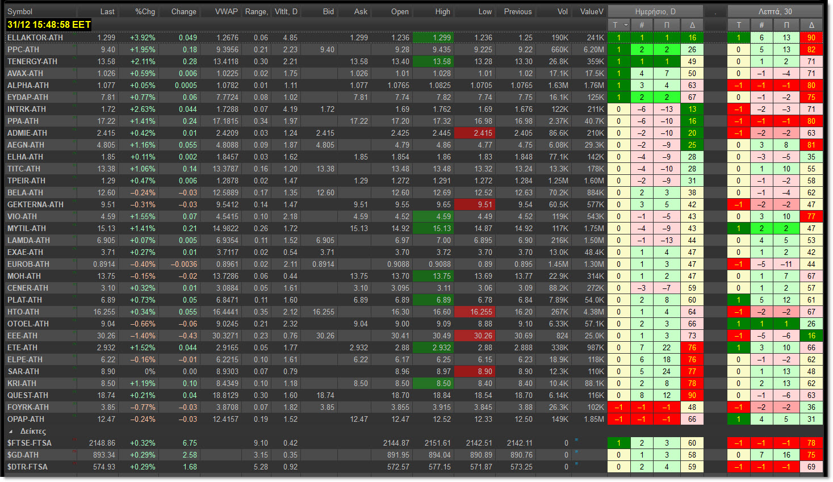
Task: Click the red 90 cell in the ELLAKTOR-ATH row
Action: tap(811, 37)
